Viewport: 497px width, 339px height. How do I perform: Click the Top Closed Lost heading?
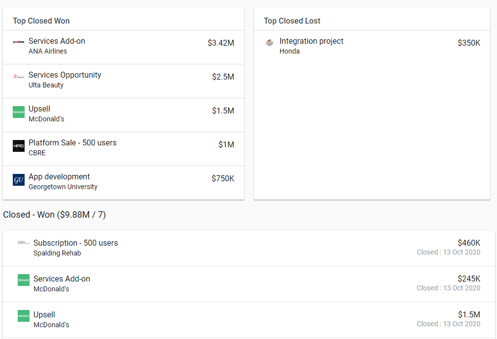click(x=292, y=21)
